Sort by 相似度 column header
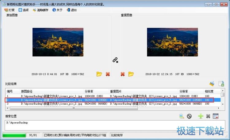The image size is (230, 140). point(212,91)
